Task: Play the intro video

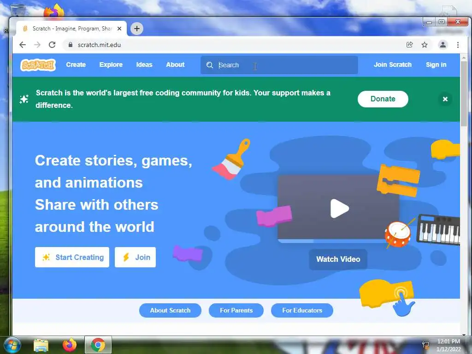Action: (x=340, y=208)
